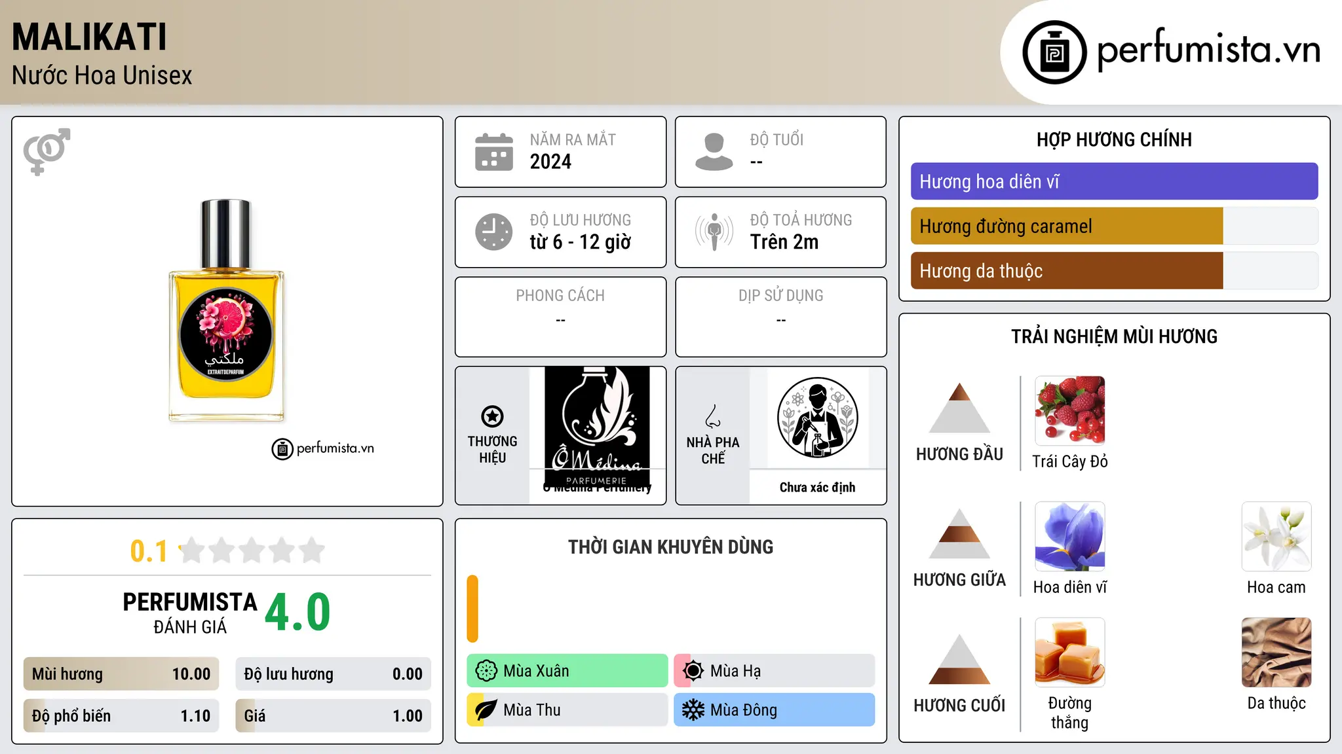Click the clock icon beside Độ Lưu Hương
This screenshot has width=1342, height=754.
(x=494, y=232)
